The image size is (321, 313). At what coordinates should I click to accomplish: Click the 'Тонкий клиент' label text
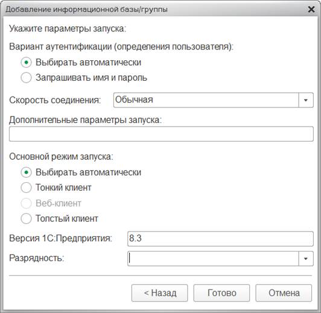point(63,188)
